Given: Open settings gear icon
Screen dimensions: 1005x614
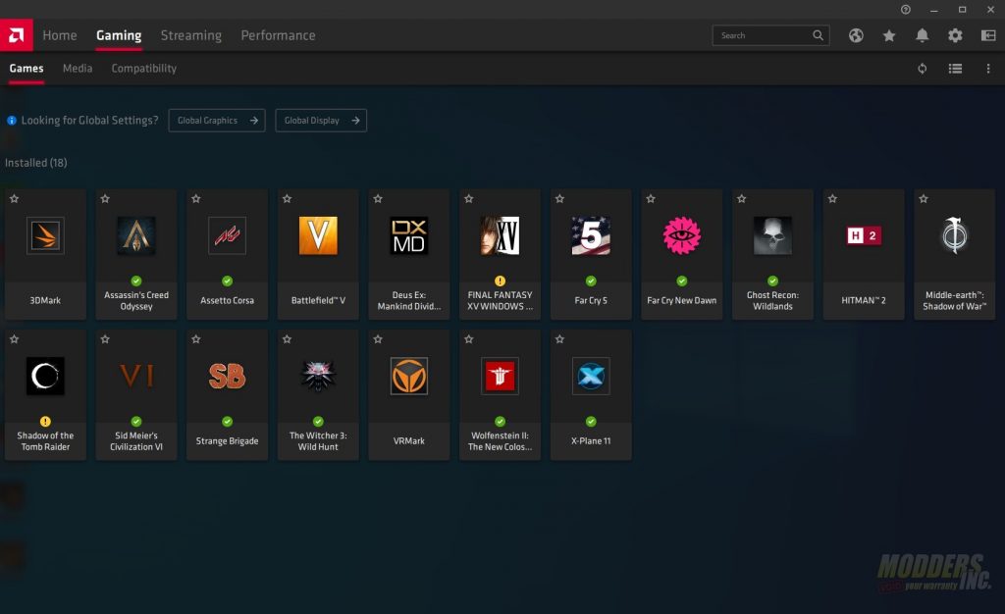Looking at the screenshot, I should 955,36.
